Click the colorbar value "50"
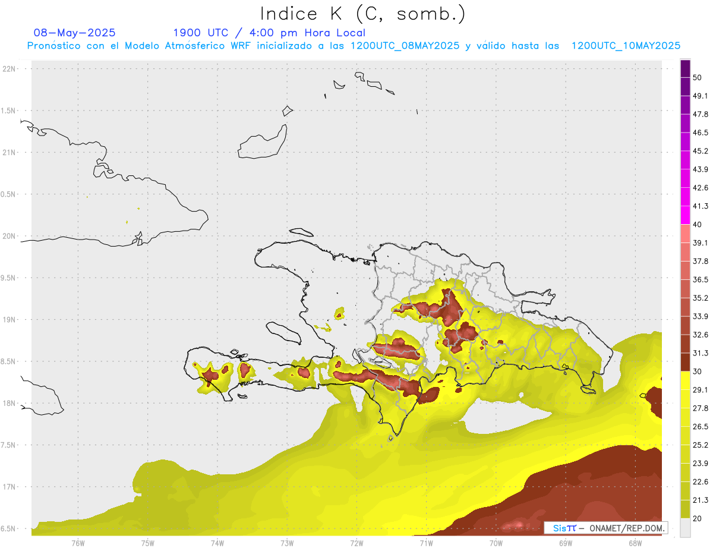 pyautogui.click(x=698, y=78)
